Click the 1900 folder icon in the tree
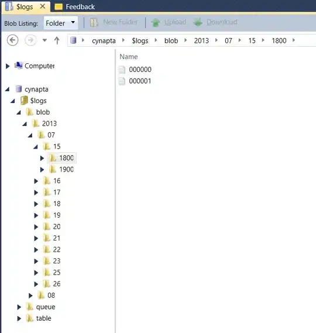This screenshot has width=316, height=333. tap(53, 169)
